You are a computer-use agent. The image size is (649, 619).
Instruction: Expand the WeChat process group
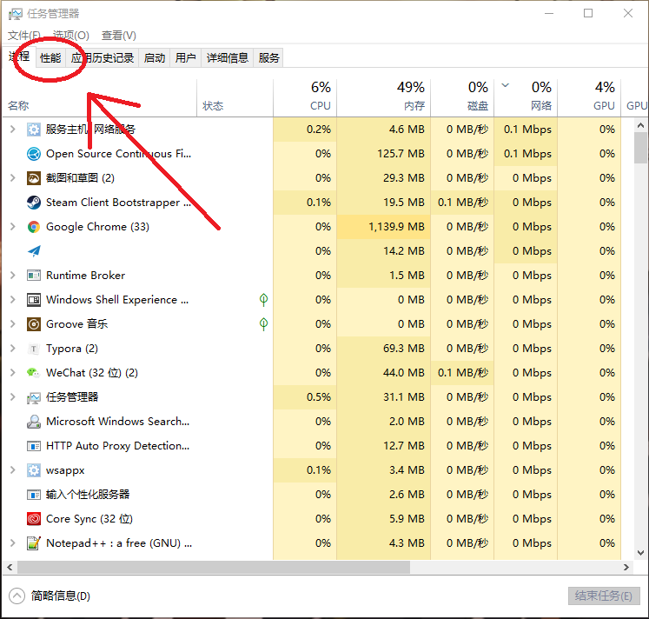pos(12,373)
